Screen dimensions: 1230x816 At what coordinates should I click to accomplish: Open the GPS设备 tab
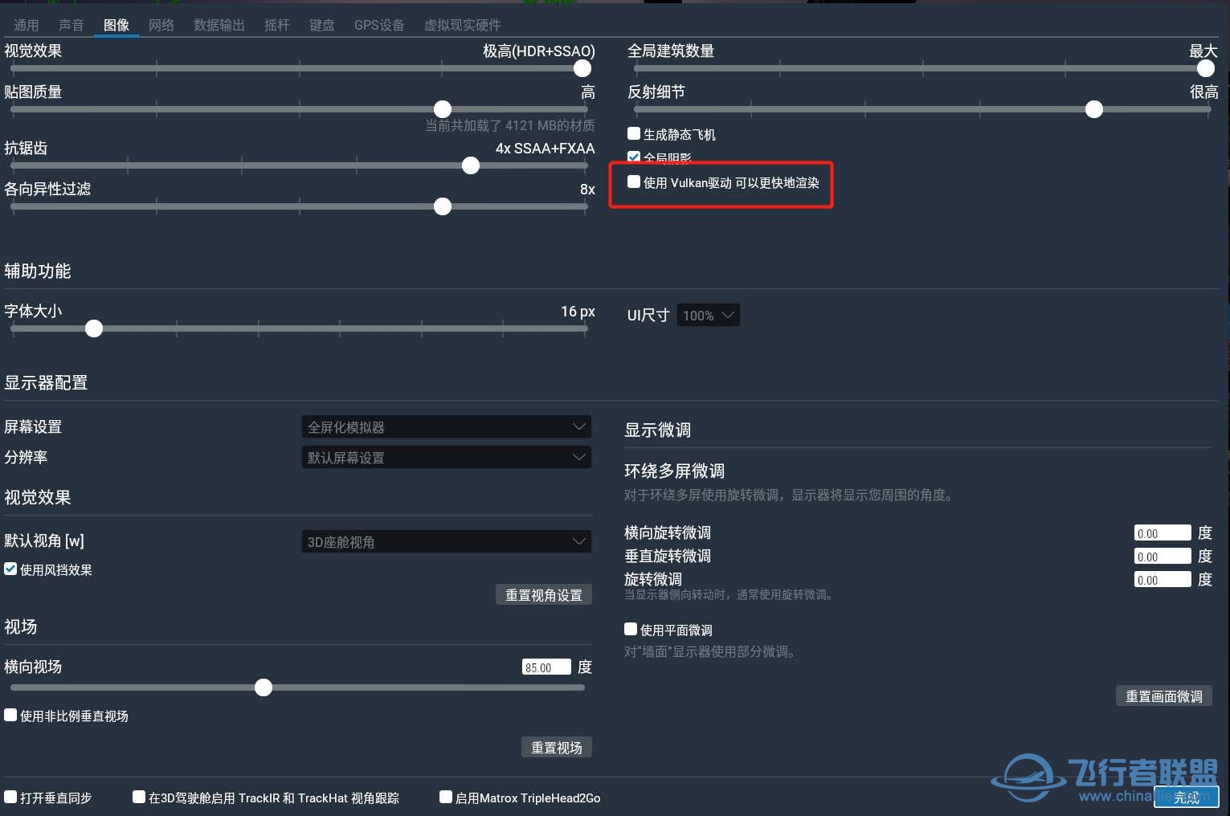[x=379, y=25]
